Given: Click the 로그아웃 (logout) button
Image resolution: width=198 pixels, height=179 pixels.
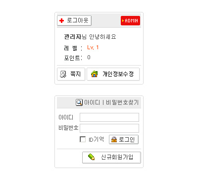Looking at the screenshot, I should (74, 21).
